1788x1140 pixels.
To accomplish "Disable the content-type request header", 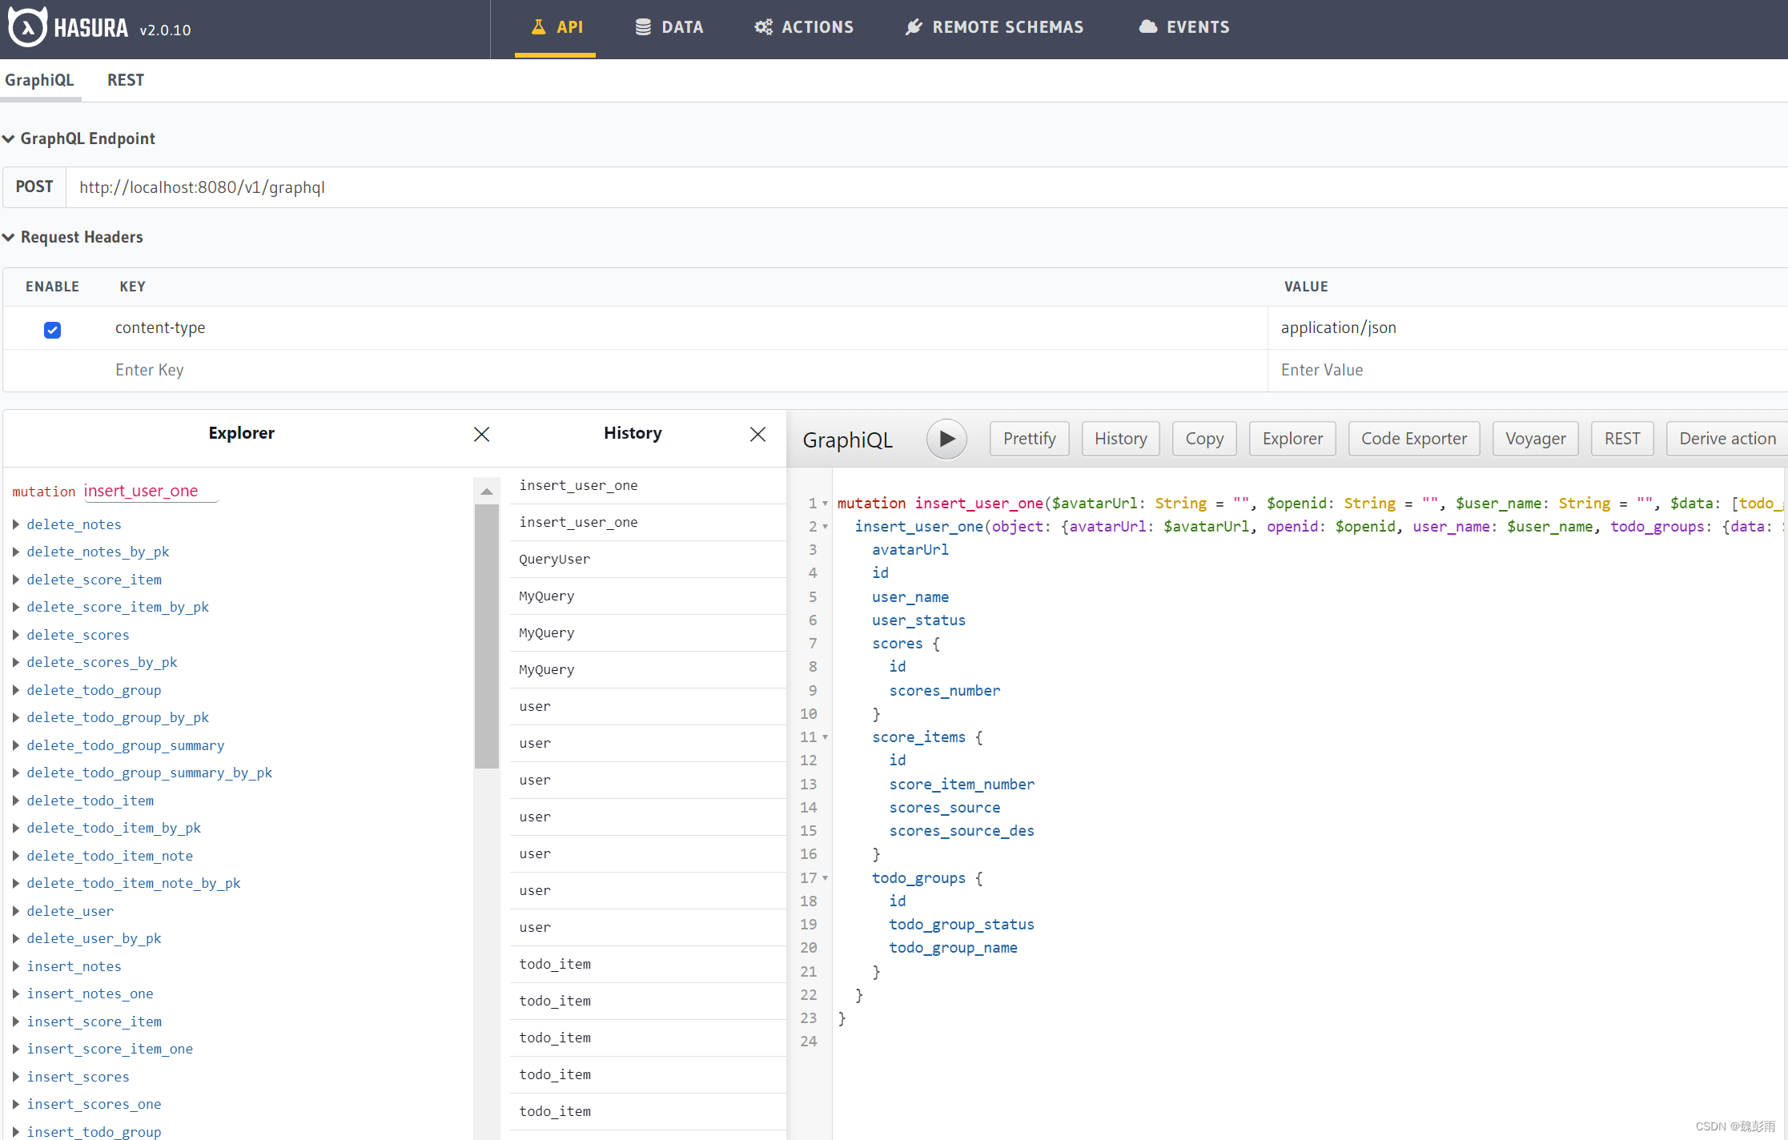I will [x=51, y=330].
